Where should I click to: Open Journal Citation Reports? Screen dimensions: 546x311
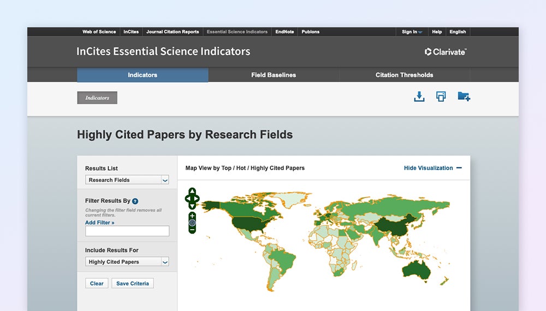173,32
